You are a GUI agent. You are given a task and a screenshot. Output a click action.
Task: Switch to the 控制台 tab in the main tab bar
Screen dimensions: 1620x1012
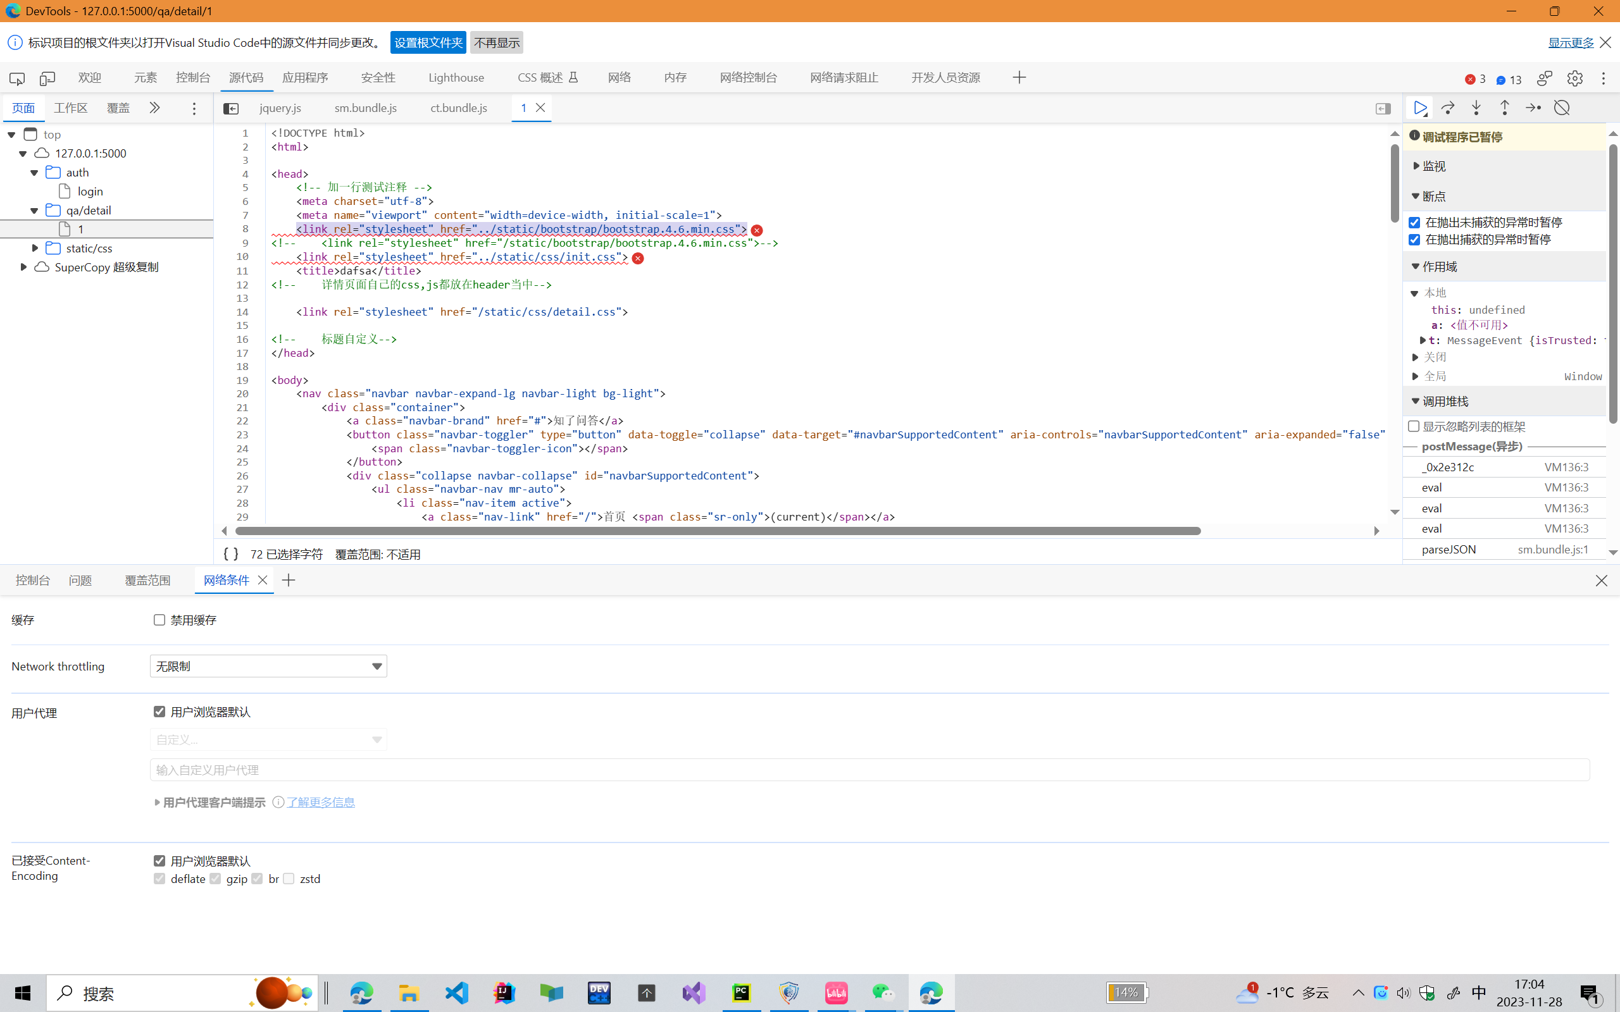pos(194,78)
